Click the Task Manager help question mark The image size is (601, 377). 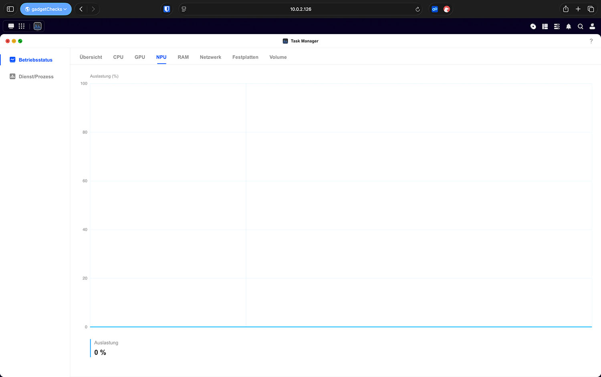coord(591,41)
